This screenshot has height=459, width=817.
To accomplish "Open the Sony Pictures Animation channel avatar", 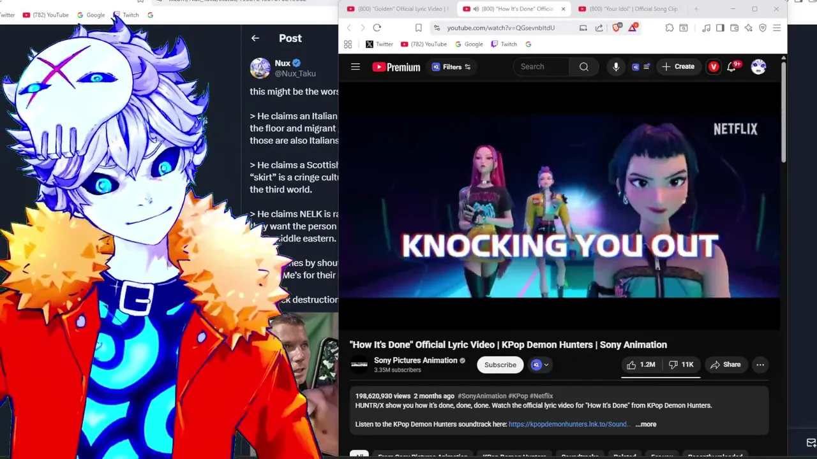I will (x=359, y=365).
